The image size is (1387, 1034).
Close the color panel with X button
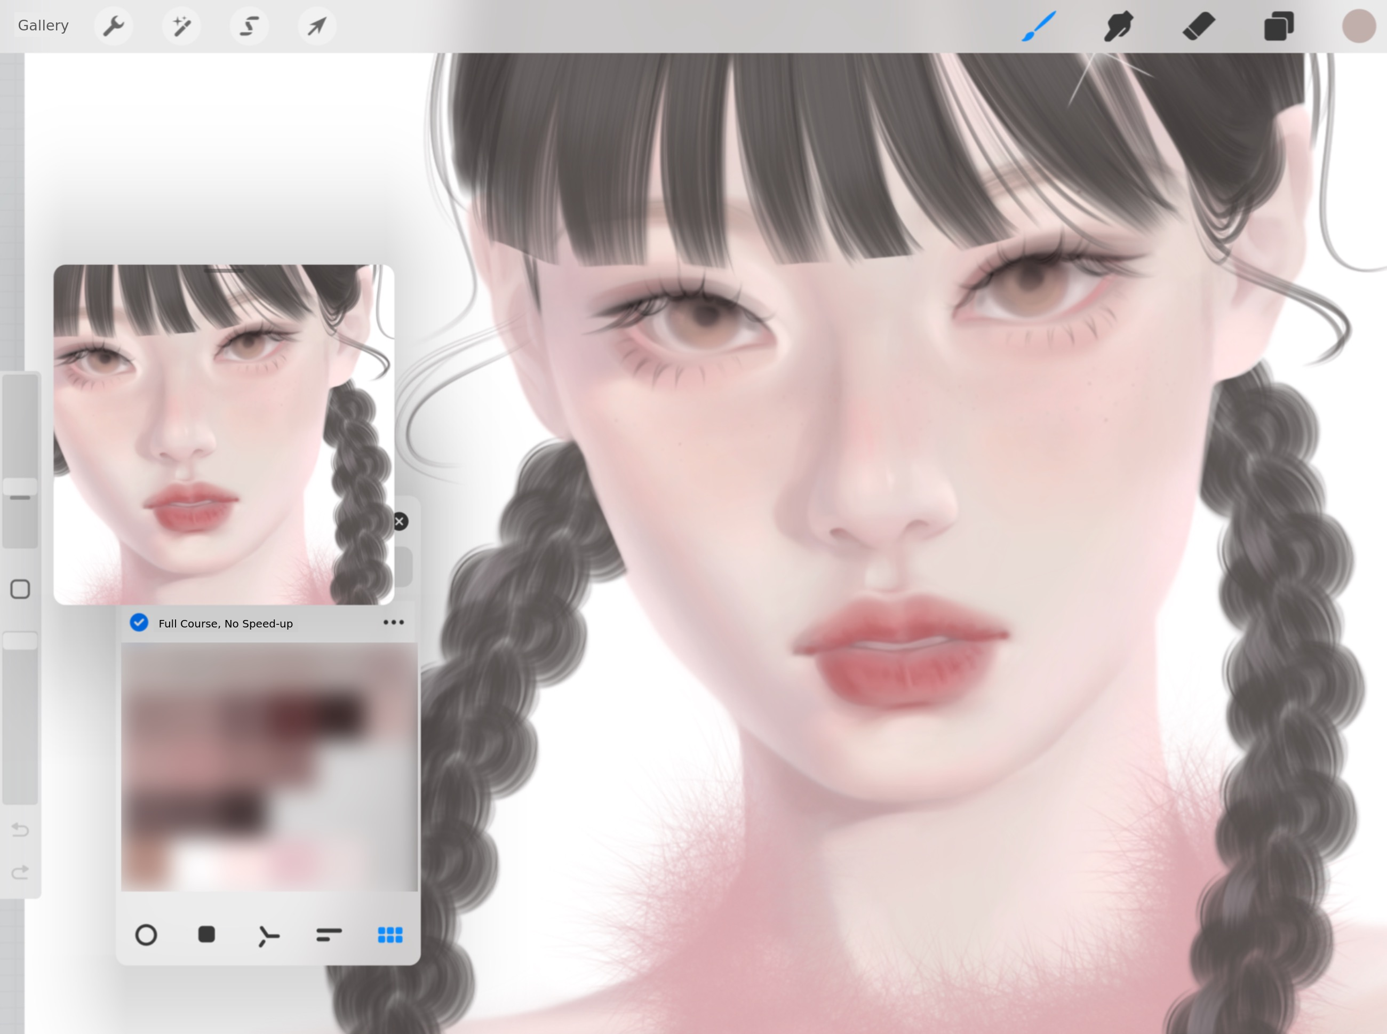coord(400,521)
